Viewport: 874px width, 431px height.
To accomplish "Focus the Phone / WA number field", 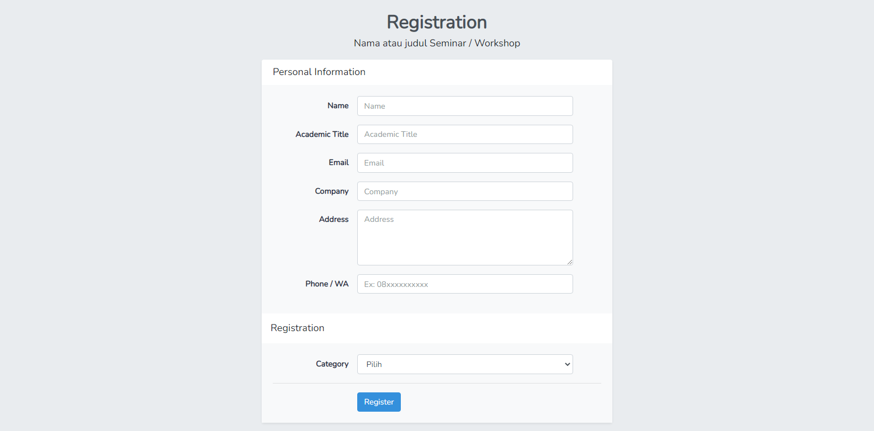I will click(465, 284).
